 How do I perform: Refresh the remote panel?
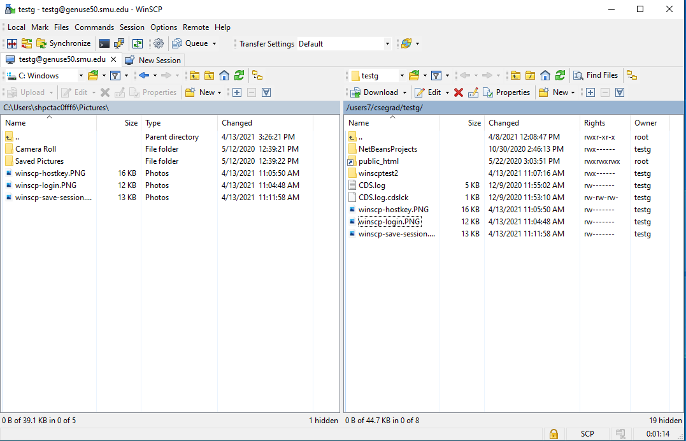point(560,76)
